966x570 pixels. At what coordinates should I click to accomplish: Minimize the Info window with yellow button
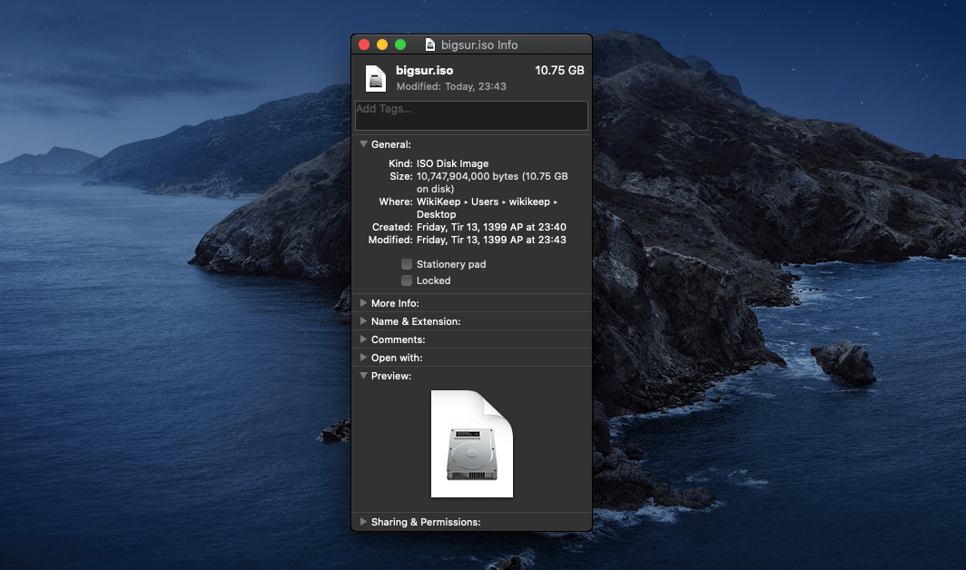point(382,44)
